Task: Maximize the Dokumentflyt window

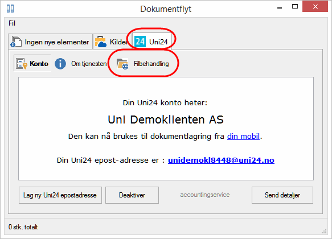Action: [x=295, y=7]
